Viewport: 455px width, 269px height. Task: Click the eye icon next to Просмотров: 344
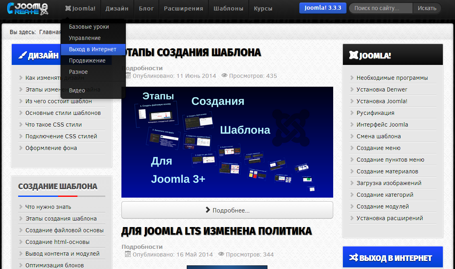(221, 254)
